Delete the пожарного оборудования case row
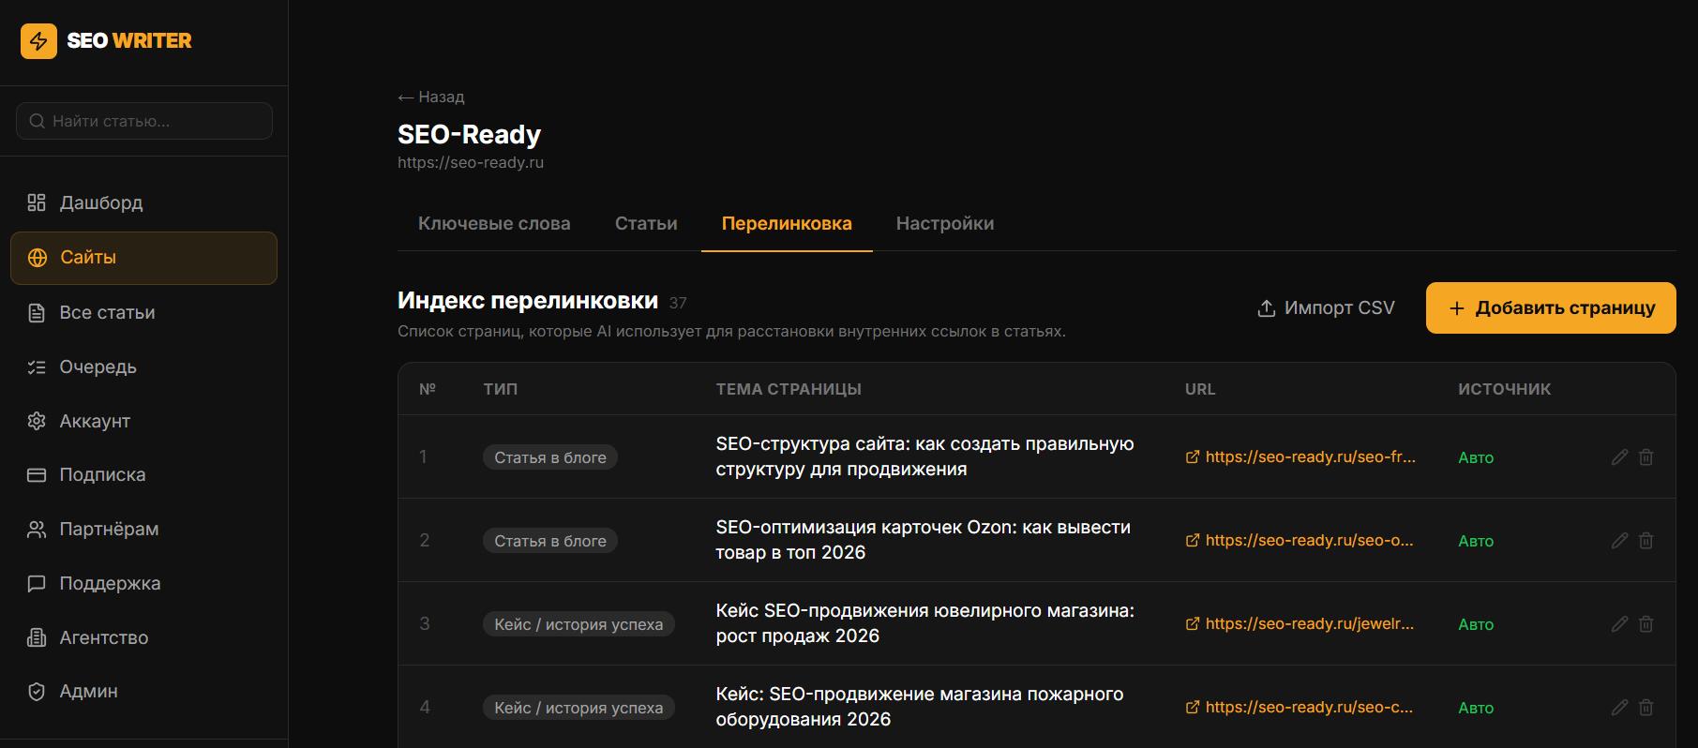 pos(1646,708)
